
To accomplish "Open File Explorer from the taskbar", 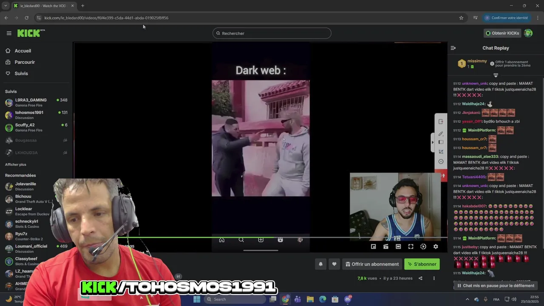I will coord(310,299).
